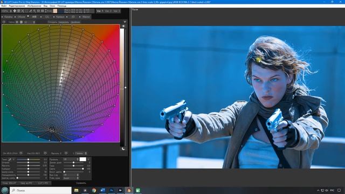The image size is (345, 194).
Task: Click the Создать grid button
Action: [x=52, y=22]
